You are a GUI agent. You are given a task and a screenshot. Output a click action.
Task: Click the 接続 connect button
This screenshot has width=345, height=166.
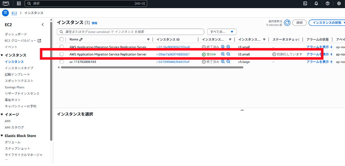(299, 23)
